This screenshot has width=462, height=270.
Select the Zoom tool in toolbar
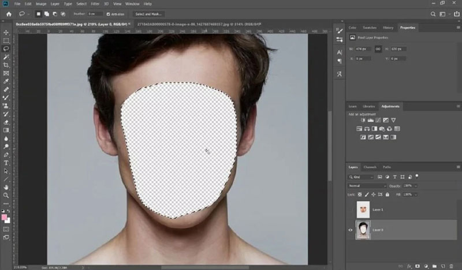[6, 196]
